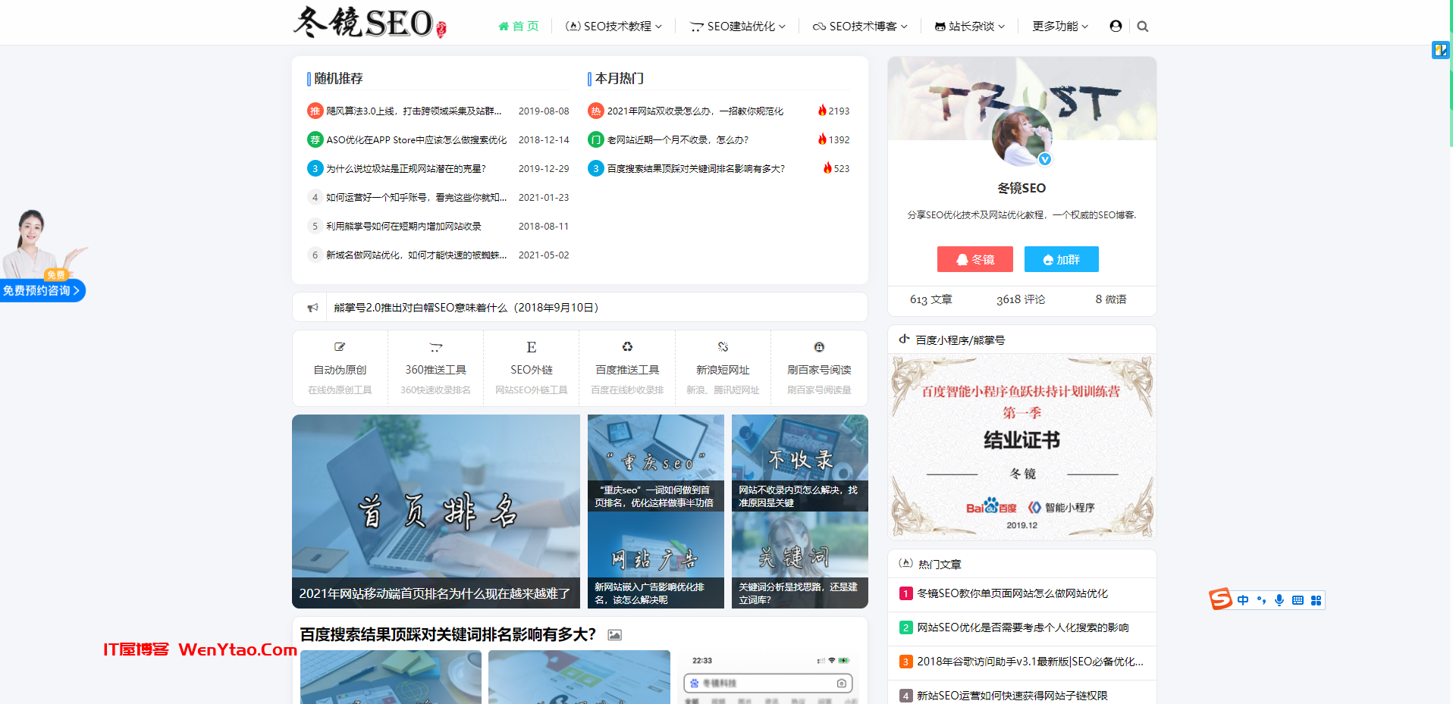
Task: Click the red 冬镜 contact button
Action: pos(975,259)
